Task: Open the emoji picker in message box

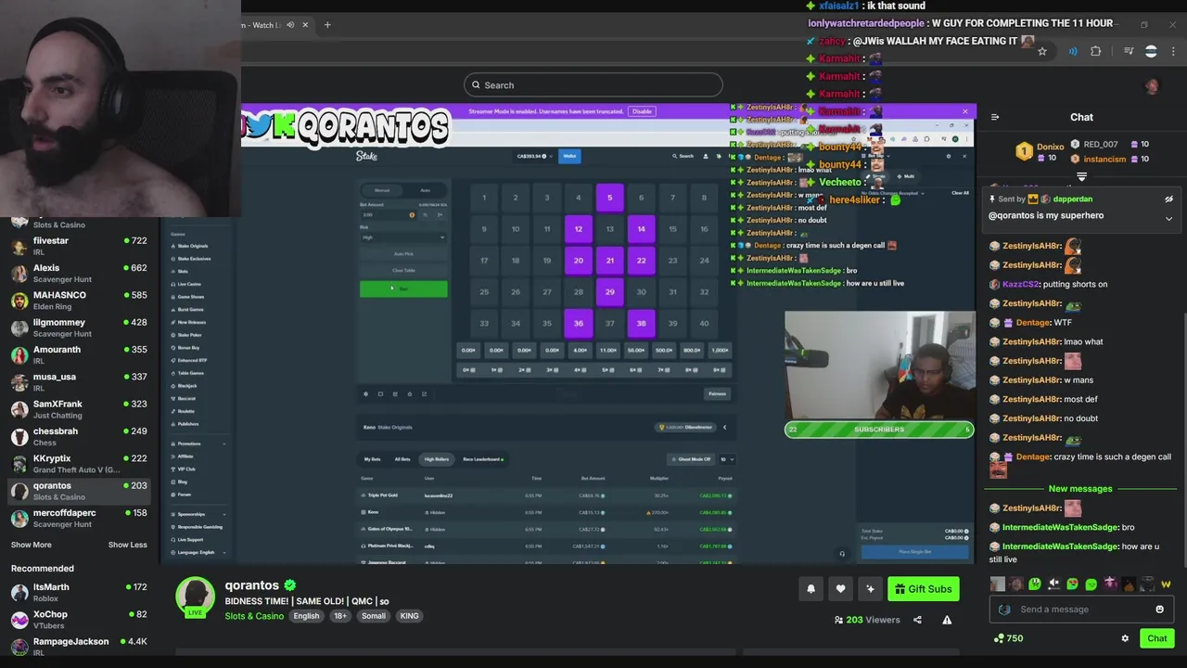Action: pos(1159,610)
